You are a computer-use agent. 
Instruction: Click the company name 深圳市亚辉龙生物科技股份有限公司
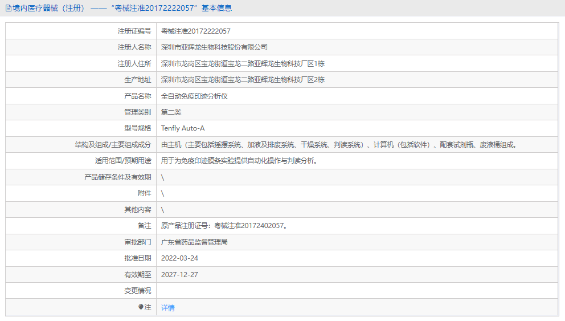214,47
